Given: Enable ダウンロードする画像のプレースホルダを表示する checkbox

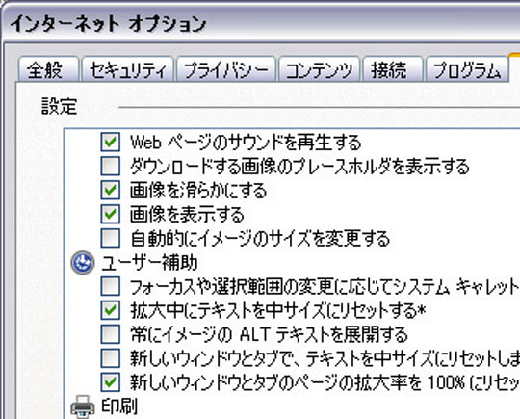Looking at the screenshot, I should [111, 166].
